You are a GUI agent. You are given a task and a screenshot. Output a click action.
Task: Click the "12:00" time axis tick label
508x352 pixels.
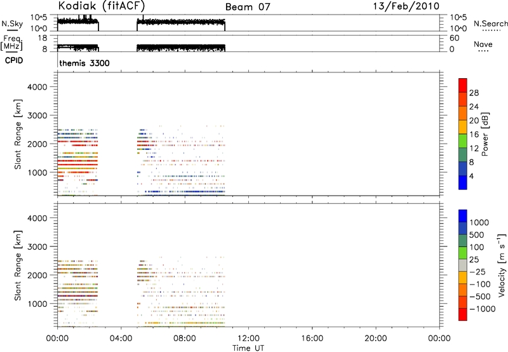(x=248, y=339)
